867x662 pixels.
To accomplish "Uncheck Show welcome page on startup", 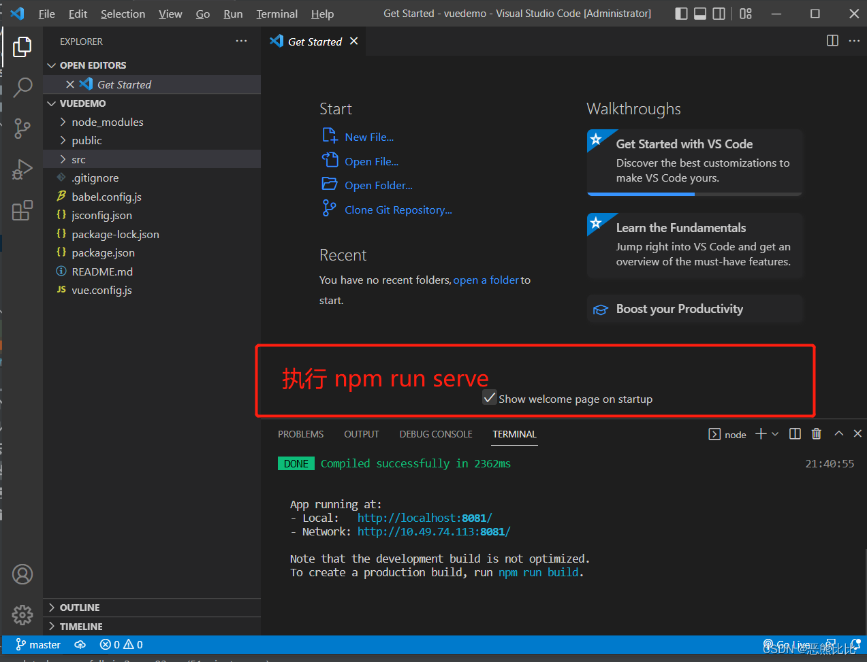I will (x=490, y=398).
